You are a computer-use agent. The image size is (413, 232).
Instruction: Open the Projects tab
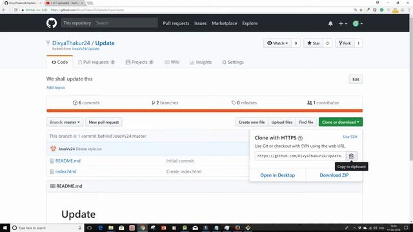(x=139, y=62)
